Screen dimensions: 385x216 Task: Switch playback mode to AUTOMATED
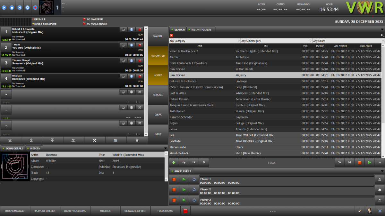pyautogui.click(x=158, y=55)
